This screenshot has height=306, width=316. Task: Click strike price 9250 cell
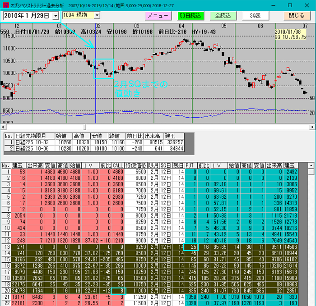tap(135, 247)
